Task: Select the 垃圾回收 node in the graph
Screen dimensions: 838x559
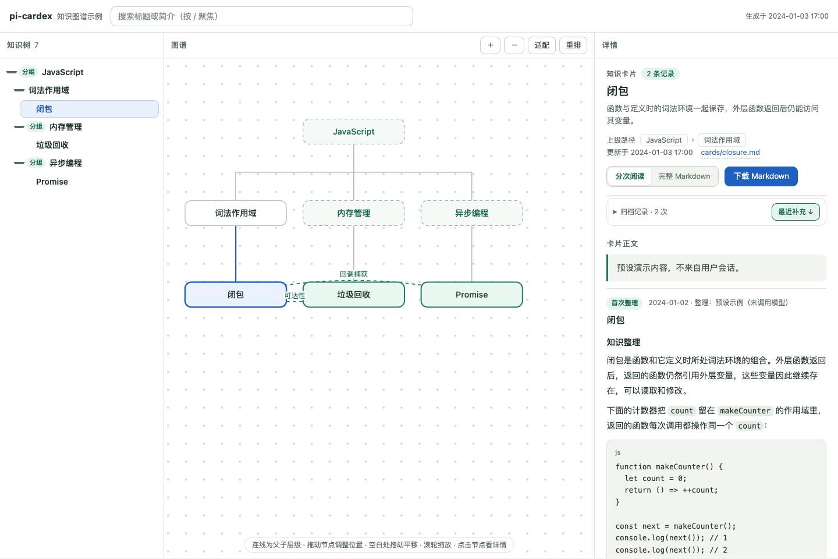Action: tap(354, 295)
